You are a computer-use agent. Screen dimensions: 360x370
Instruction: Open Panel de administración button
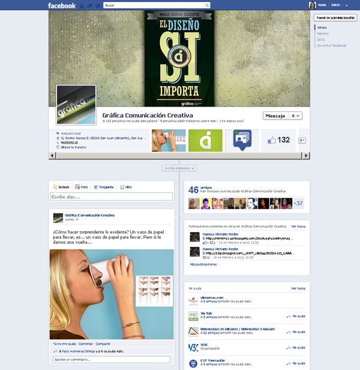tap(335, 18)
